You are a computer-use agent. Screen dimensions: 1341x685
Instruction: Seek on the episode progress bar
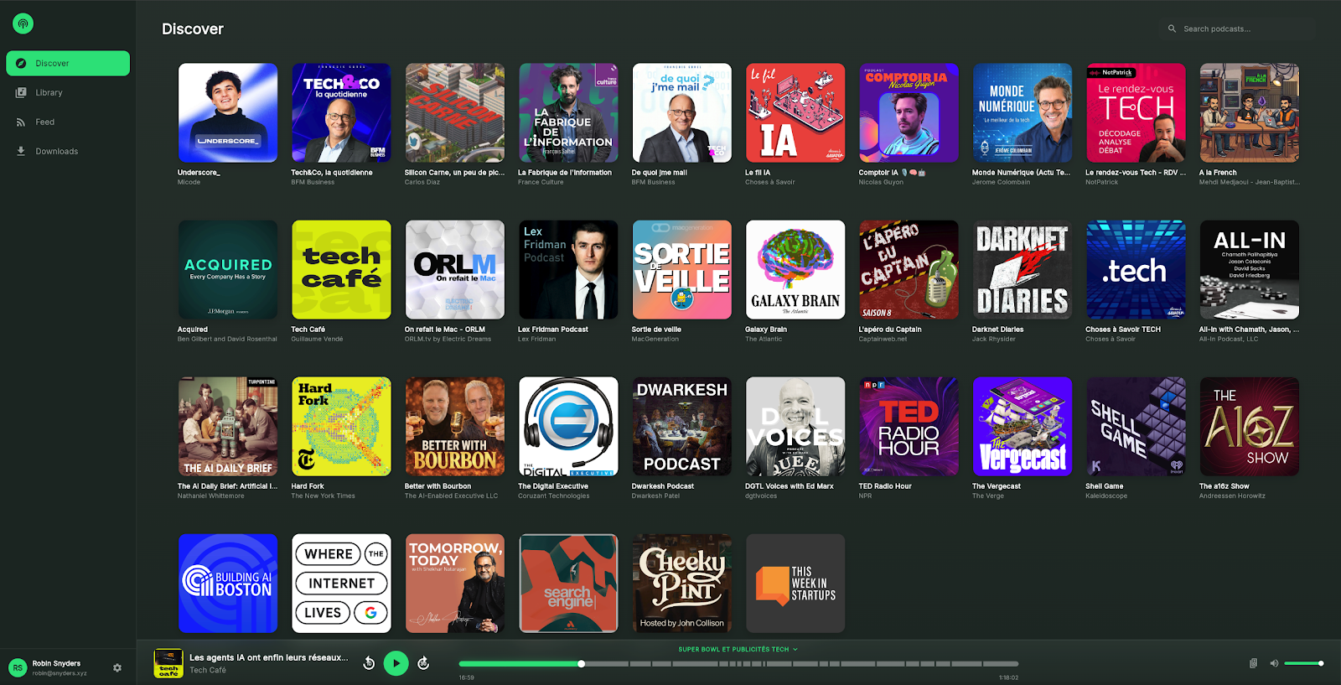point(738,663)
